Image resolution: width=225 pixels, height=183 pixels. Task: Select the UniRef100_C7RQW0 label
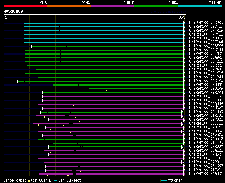pos(206,147)
